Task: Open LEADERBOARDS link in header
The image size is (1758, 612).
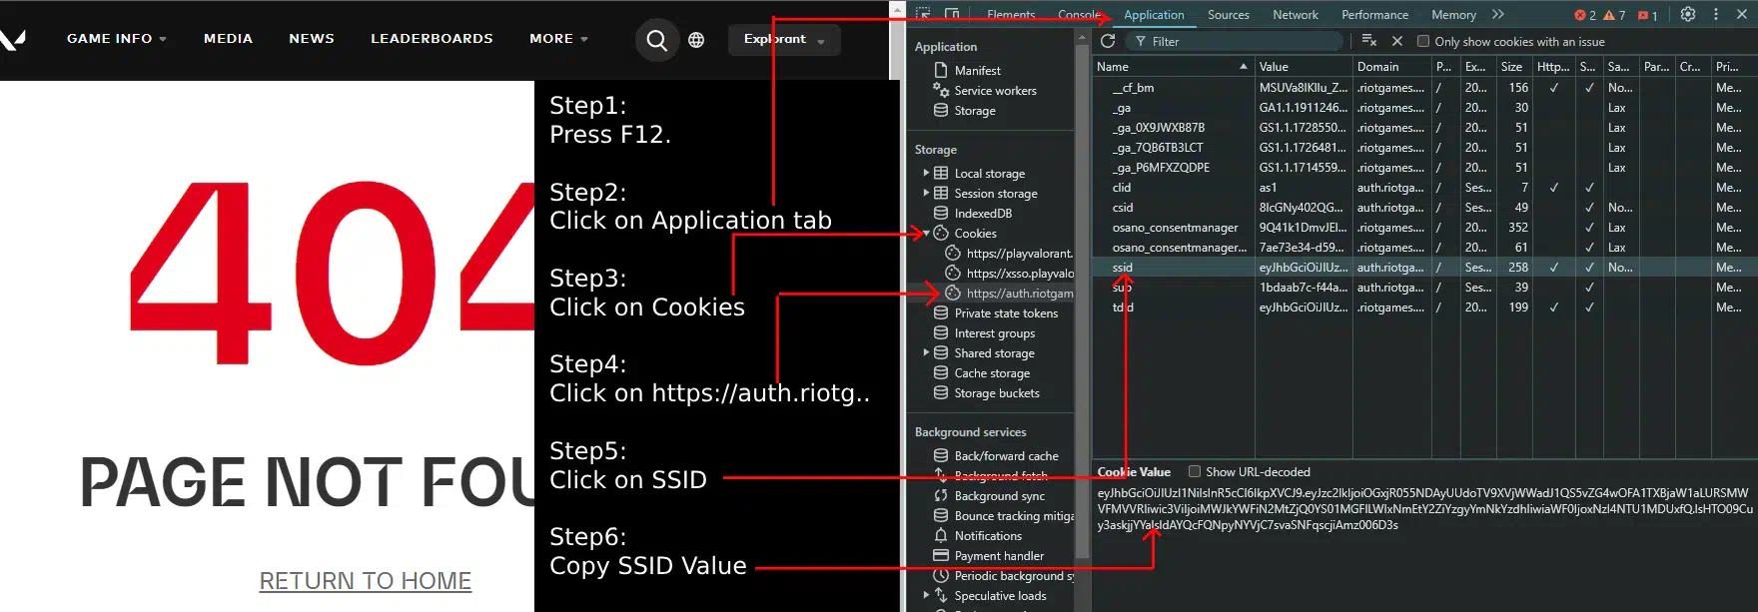Action: [432, 39]
